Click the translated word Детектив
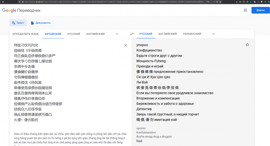This screenshot has width=270, height=146. (x=144, y=109)
